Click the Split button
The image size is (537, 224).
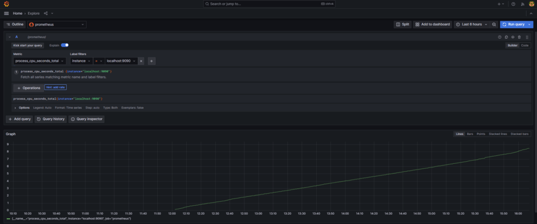[403, 25]
